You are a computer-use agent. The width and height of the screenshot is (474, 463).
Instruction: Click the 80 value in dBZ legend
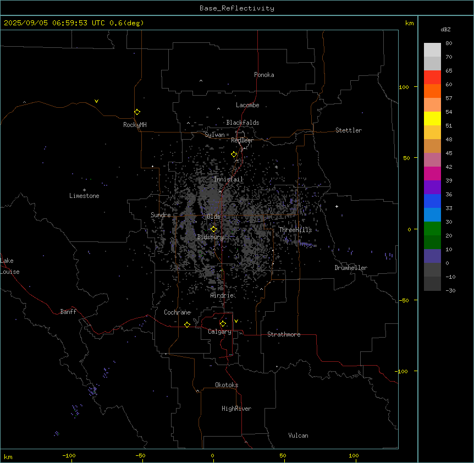[449, 43]
